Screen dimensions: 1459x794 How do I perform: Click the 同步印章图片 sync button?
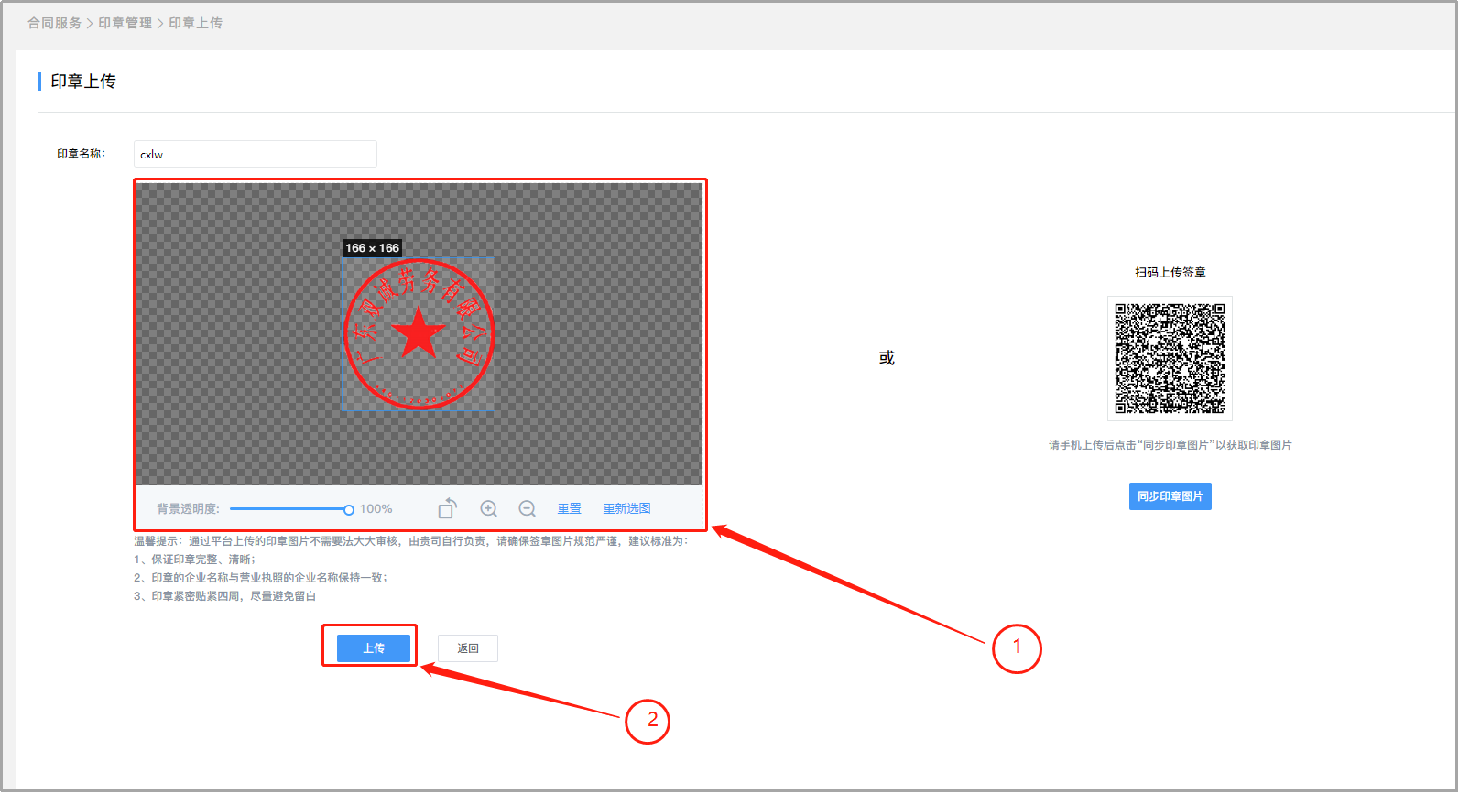coord(1170,496)
